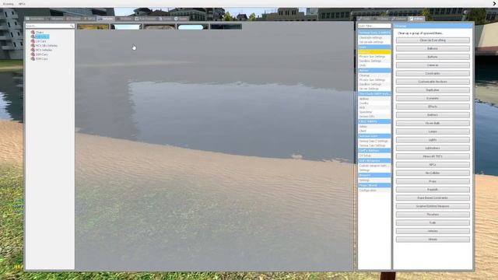
Task: Click the icon beside NC's Vehicles
Action: 33,50
